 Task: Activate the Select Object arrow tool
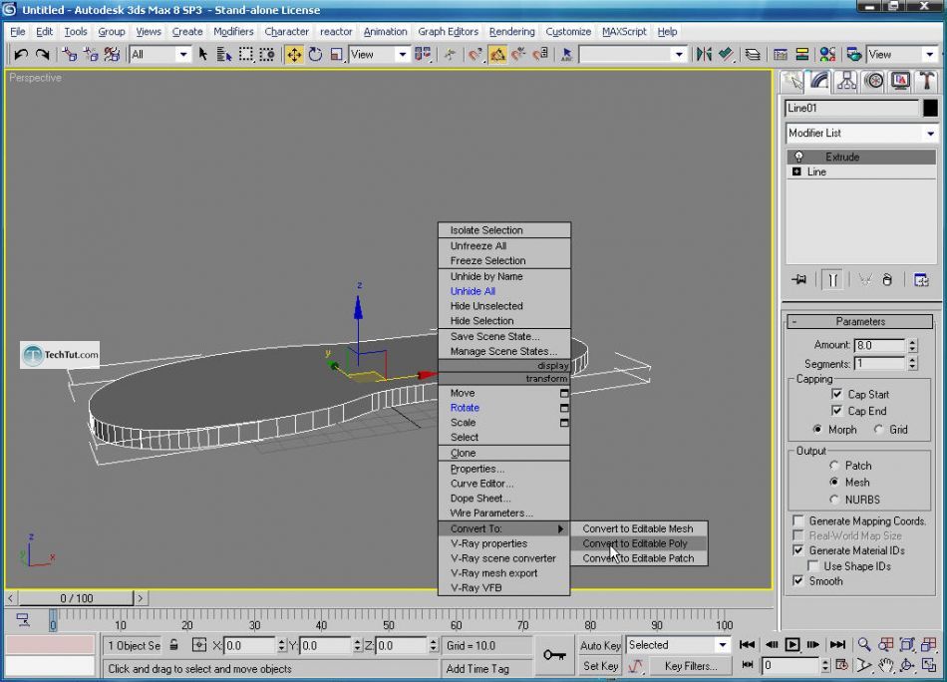coord(203,55)
